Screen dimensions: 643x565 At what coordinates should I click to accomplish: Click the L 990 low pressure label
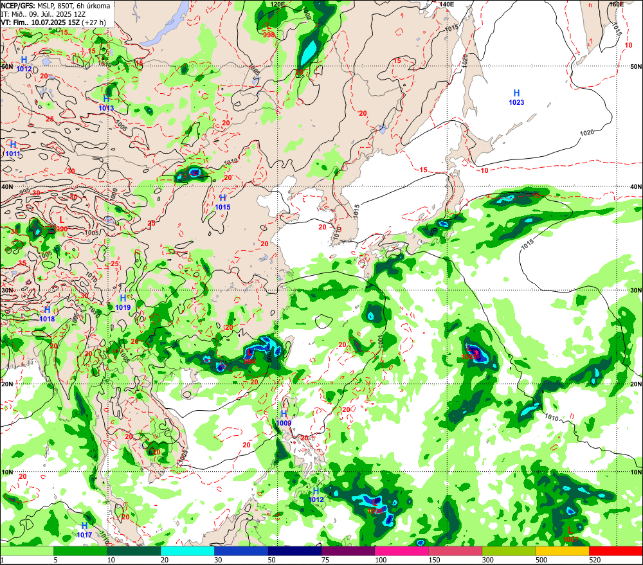(x=62, y=224)
